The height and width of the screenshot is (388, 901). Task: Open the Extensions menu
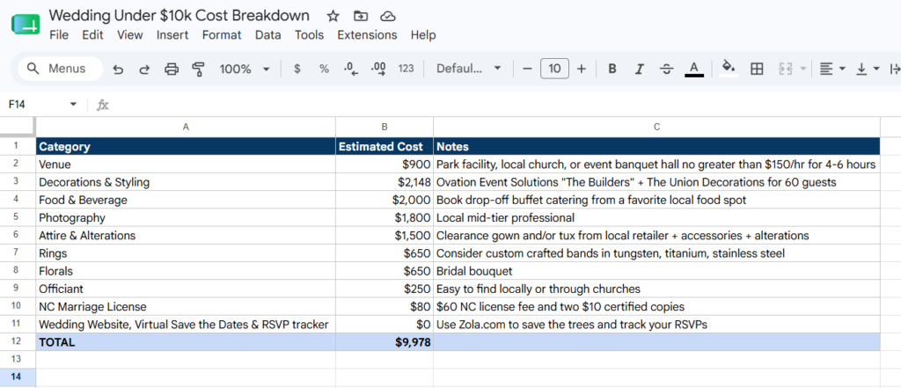367,35
